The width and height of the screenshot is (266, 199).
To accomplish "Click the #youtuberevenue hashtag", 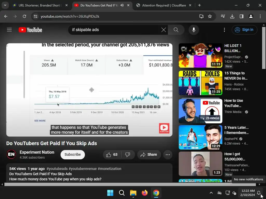I will tap(83, 169).
